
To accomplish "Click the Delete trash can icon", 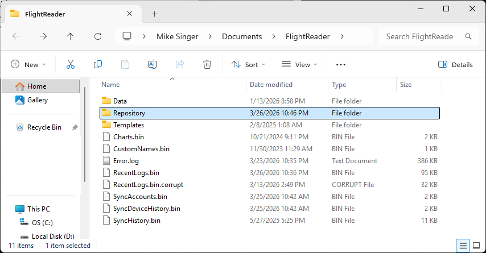I will [x=208, y=64].
